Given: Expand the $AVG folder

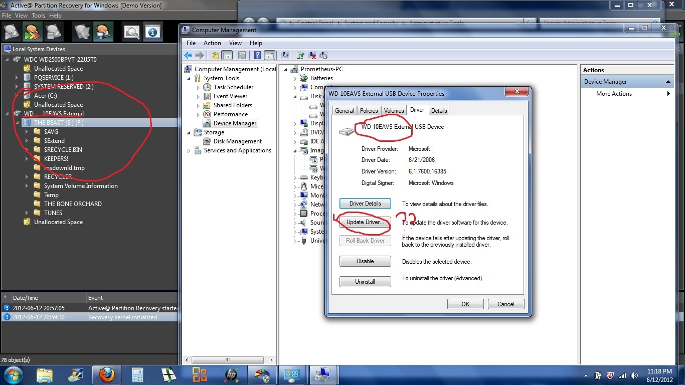Looking at the screenshot, I should pyautogui.click(x=27, y=132).
